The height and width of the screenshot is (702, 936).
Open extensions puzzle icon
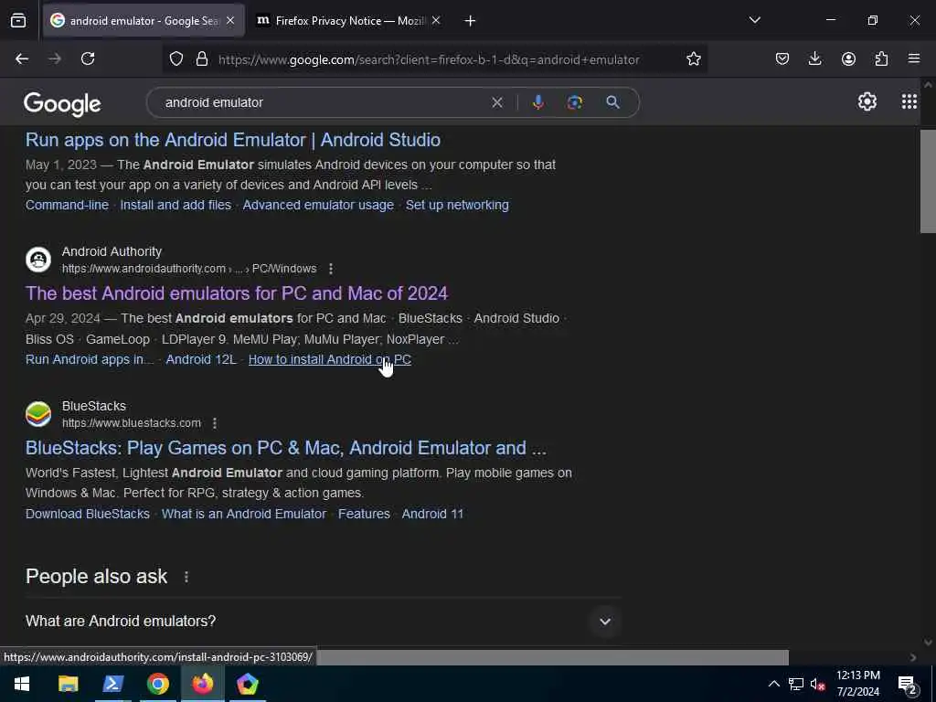point(881,59)
